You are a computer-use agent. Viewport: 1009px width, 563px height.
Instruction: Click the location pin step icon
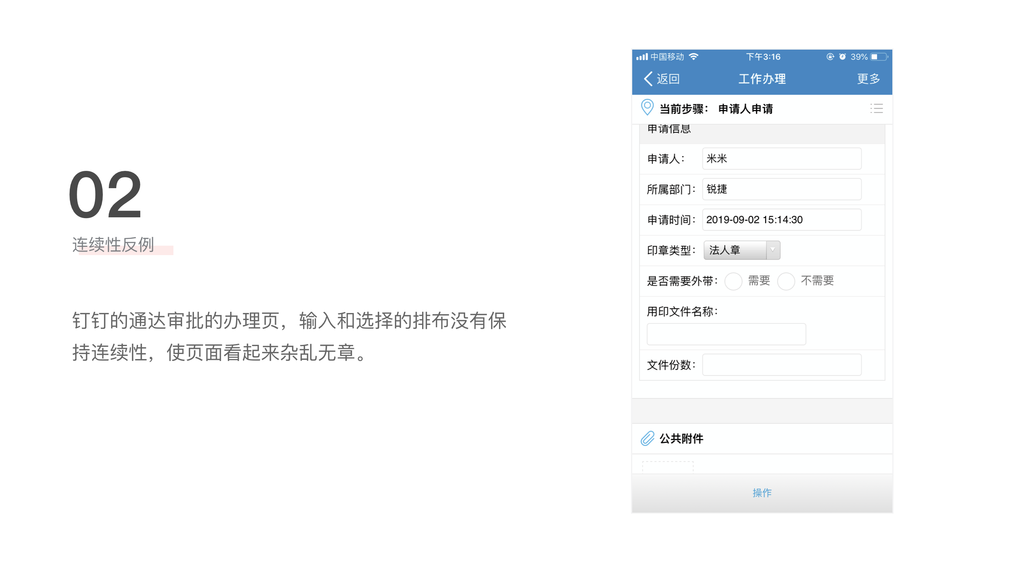pos(647,107)
